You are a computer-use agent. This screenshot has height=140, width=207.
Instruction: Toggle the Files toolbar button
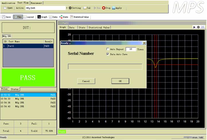(x=18, y=17)
